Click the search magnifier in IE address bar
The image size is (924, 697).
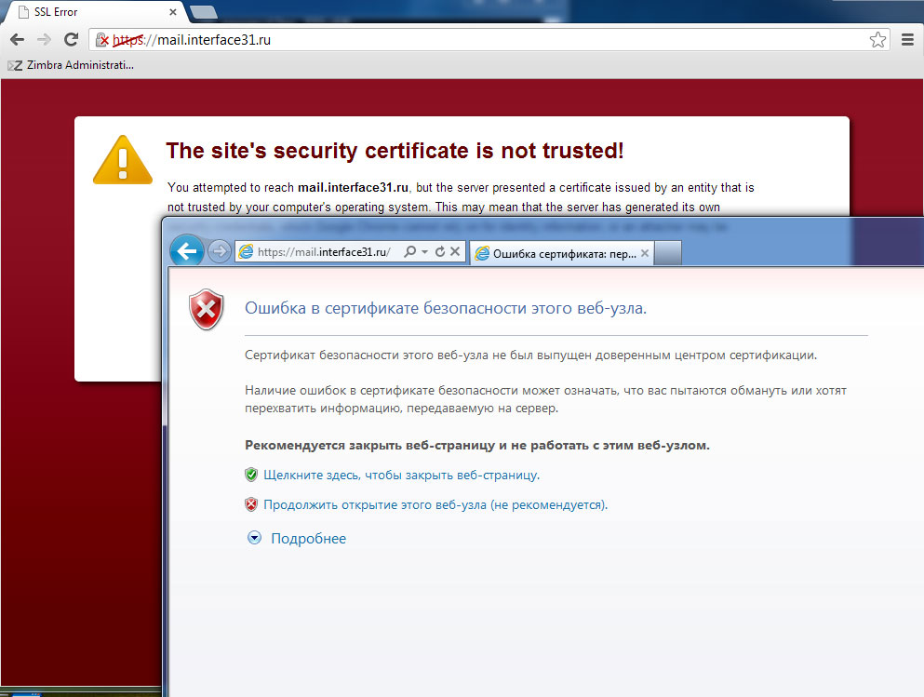(x=409, y=251)
